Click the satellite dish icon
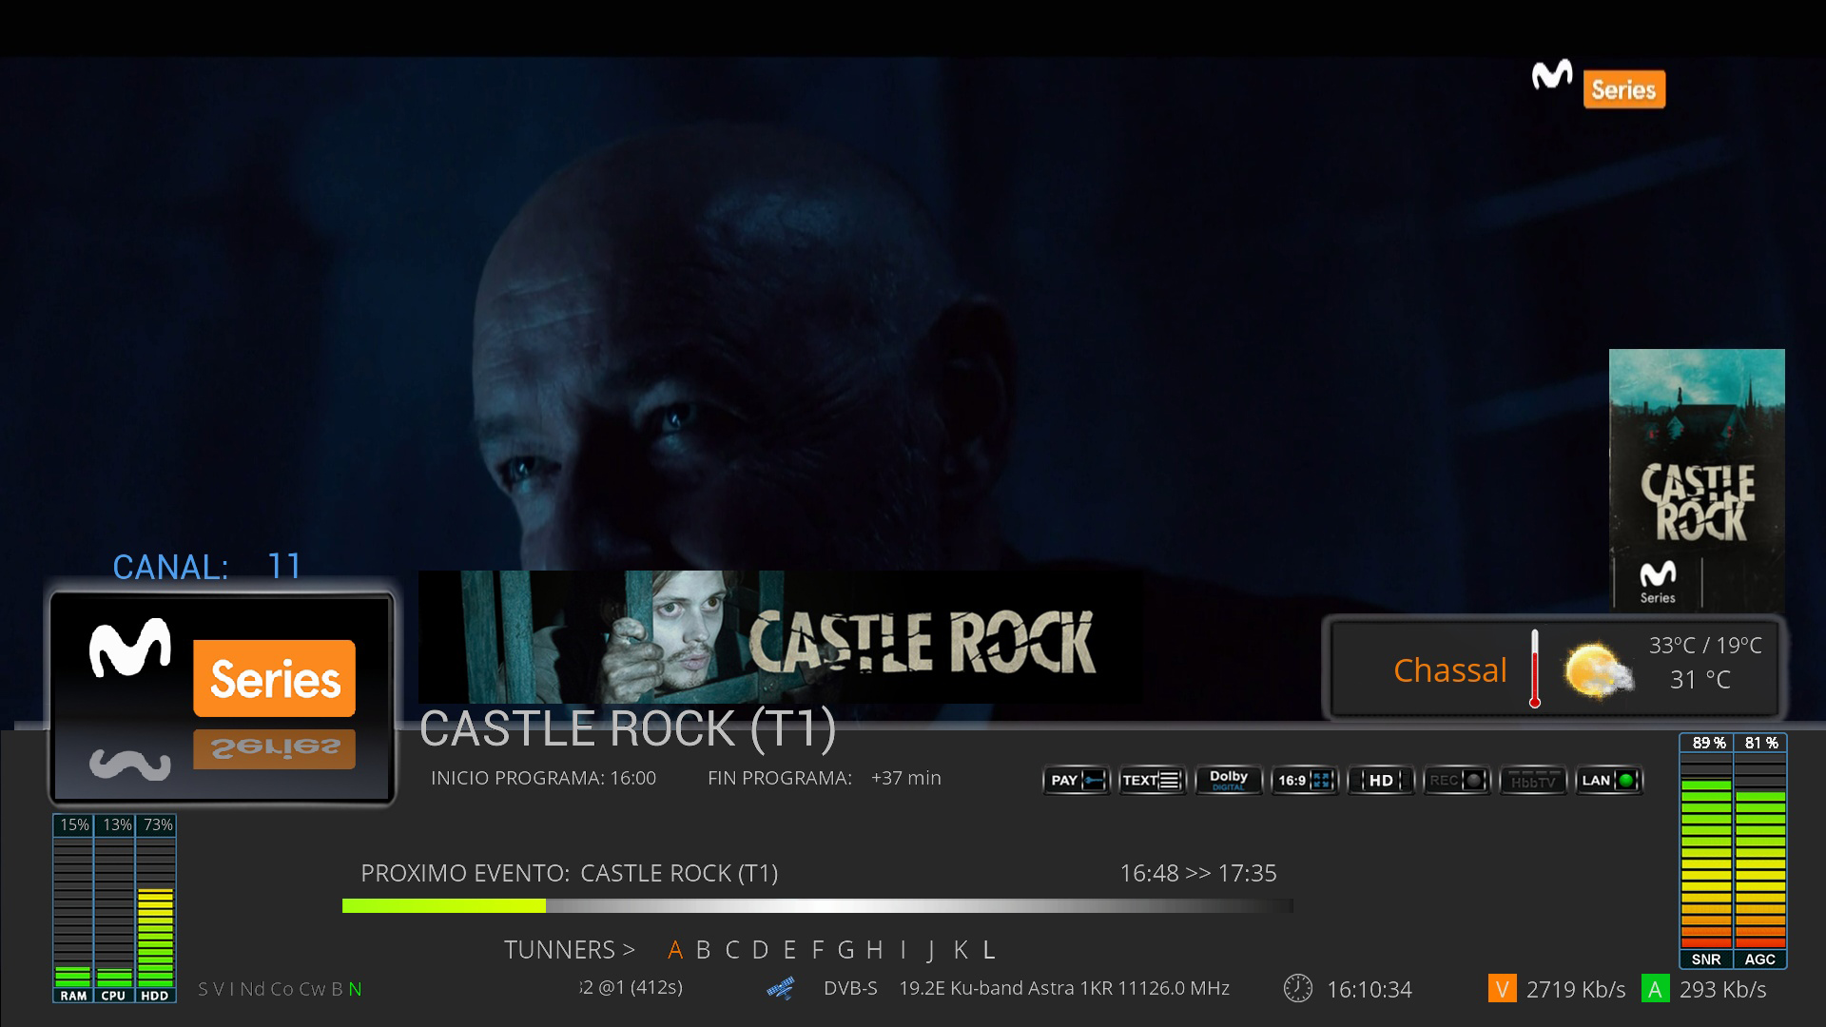This screenshot has width=1826, height=1027. [781, 989]
